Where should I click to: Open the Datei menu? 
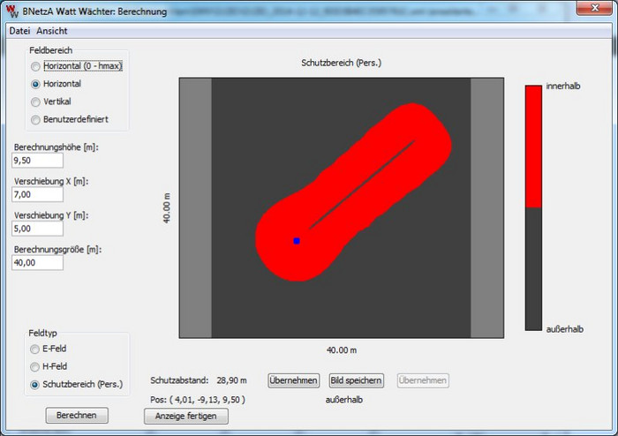click(19, 31)
